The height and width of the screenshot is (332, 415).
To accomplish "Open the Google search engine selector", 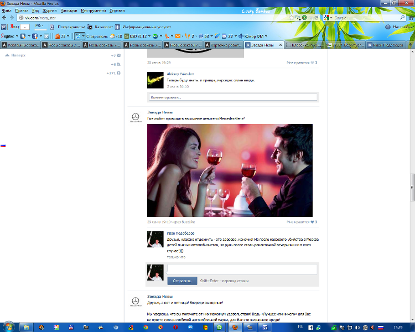I will click(x=328, y=18).
